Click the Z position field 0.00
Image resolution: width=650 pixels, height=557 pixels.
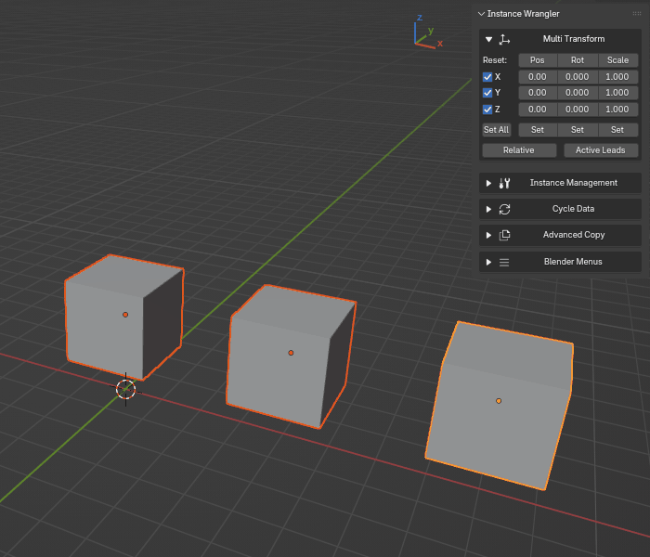(538, 109)
